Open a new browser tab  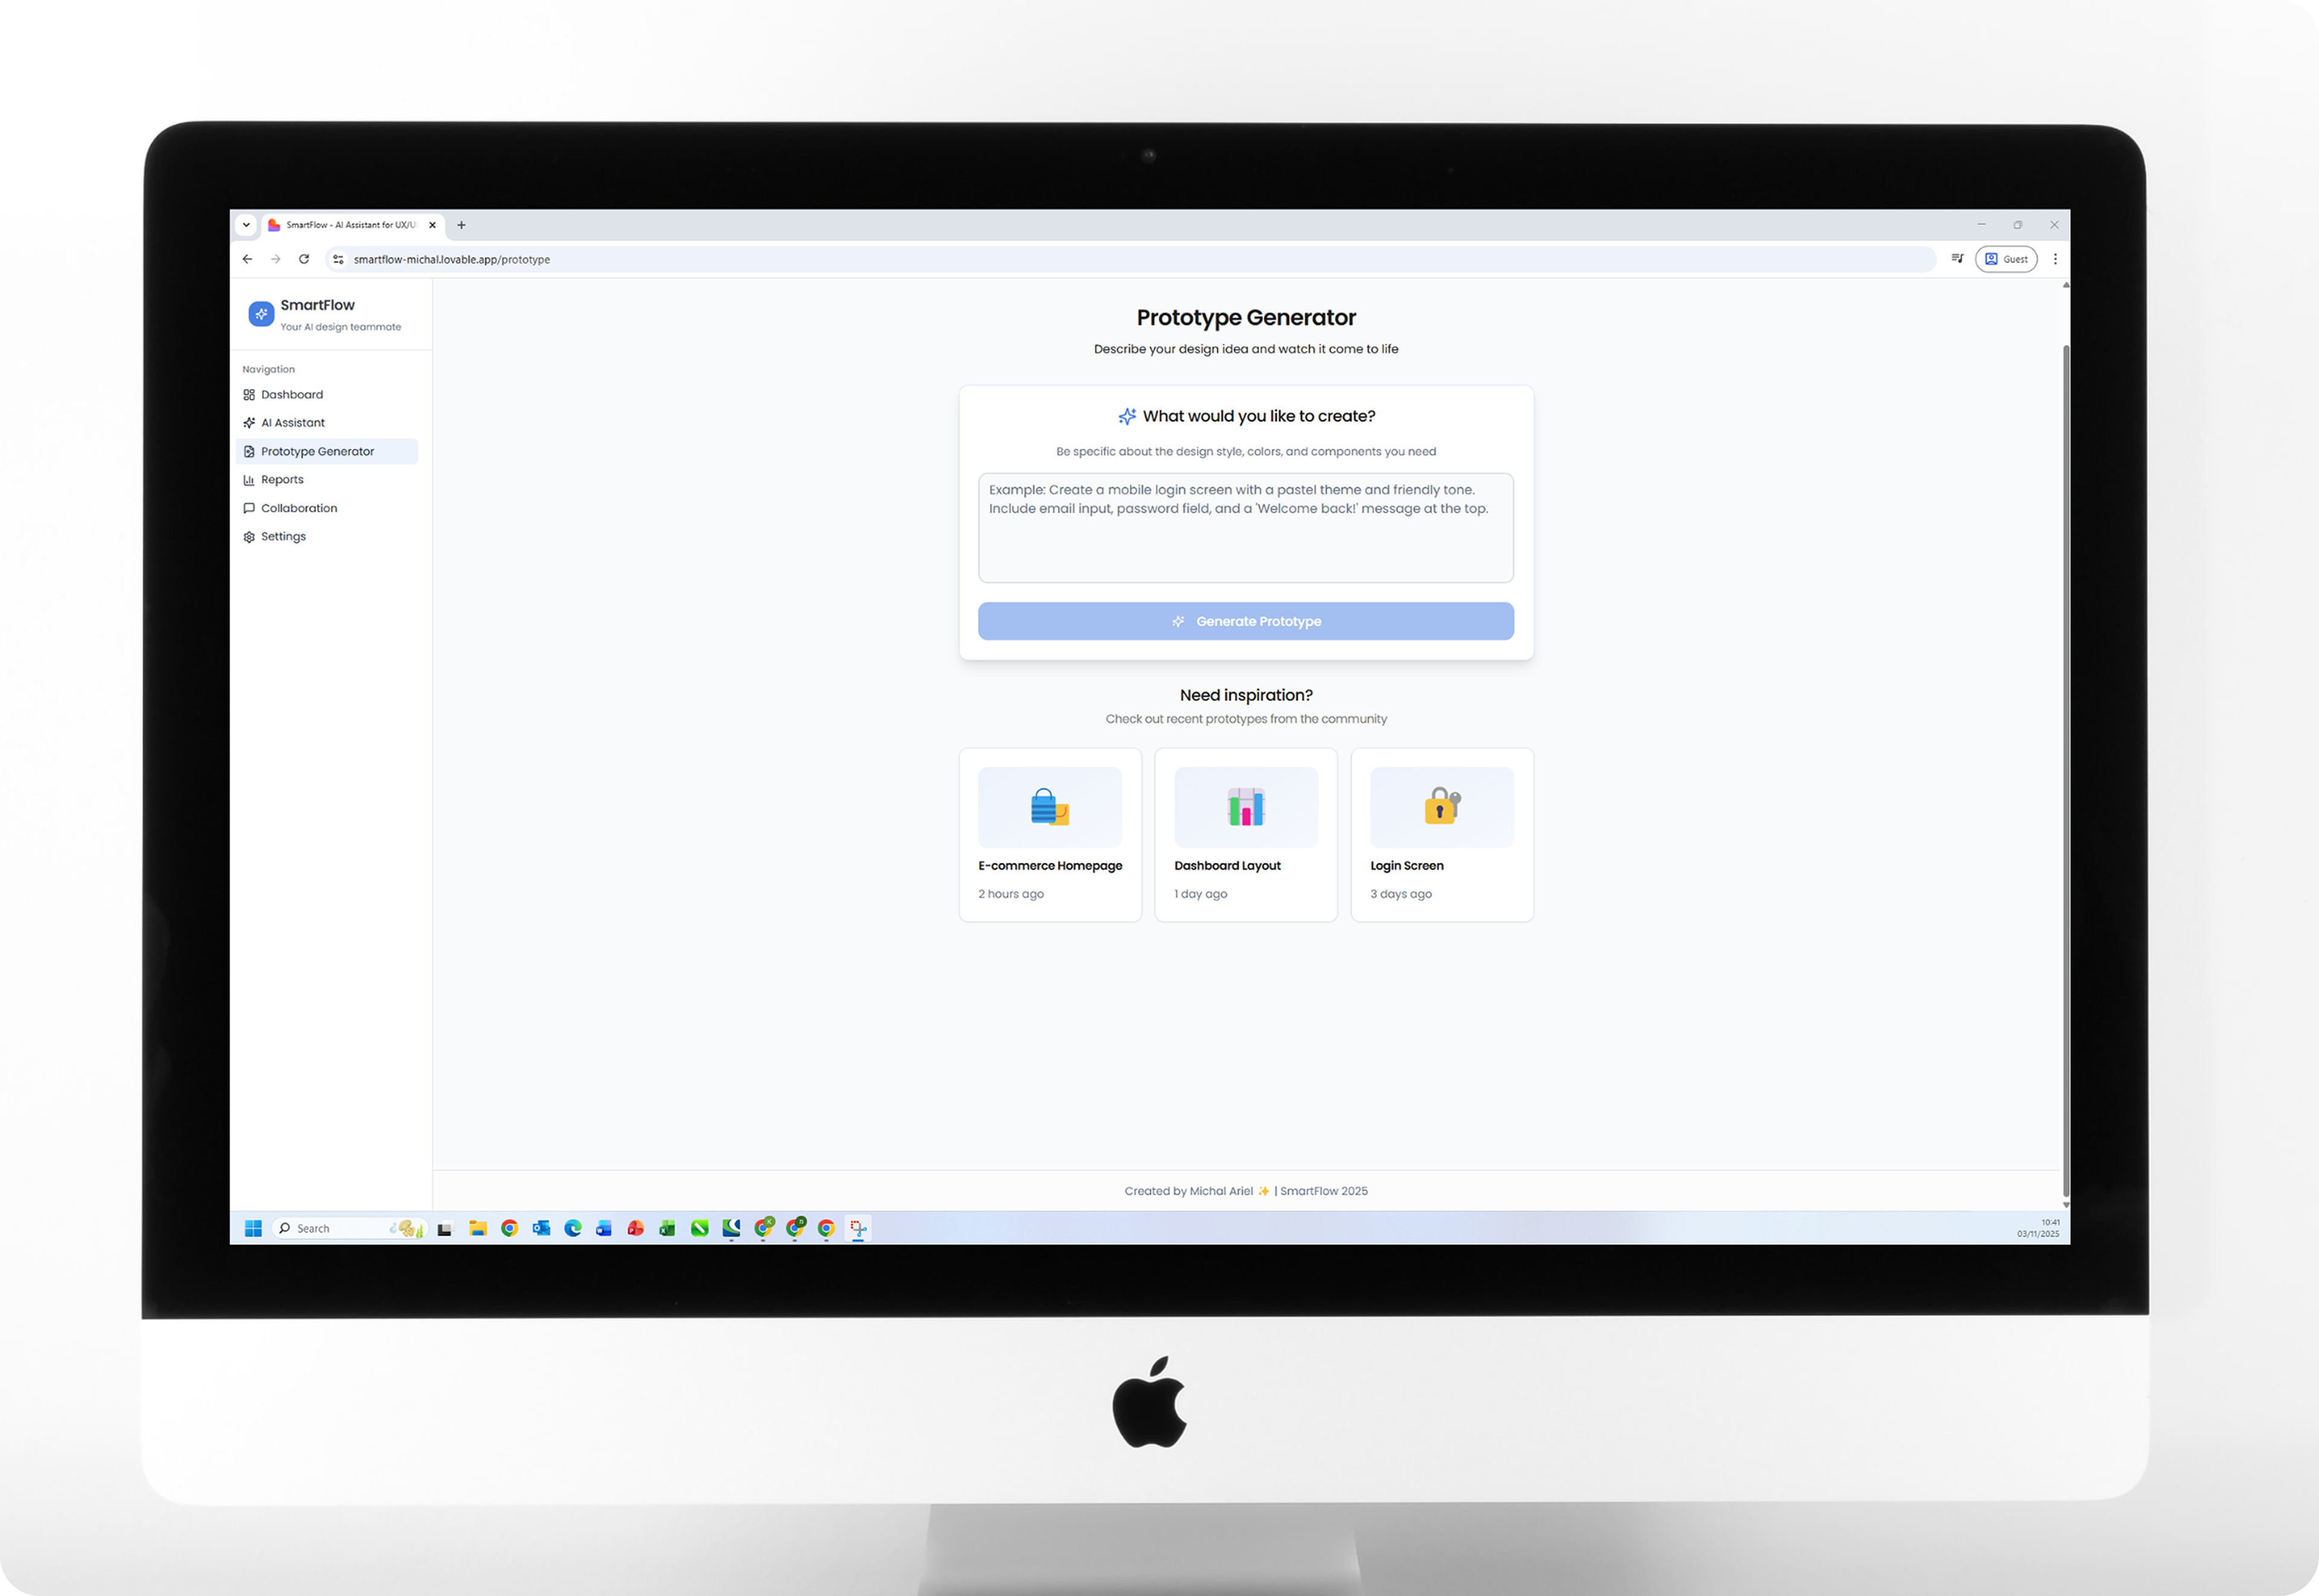[x=461, y=225]
